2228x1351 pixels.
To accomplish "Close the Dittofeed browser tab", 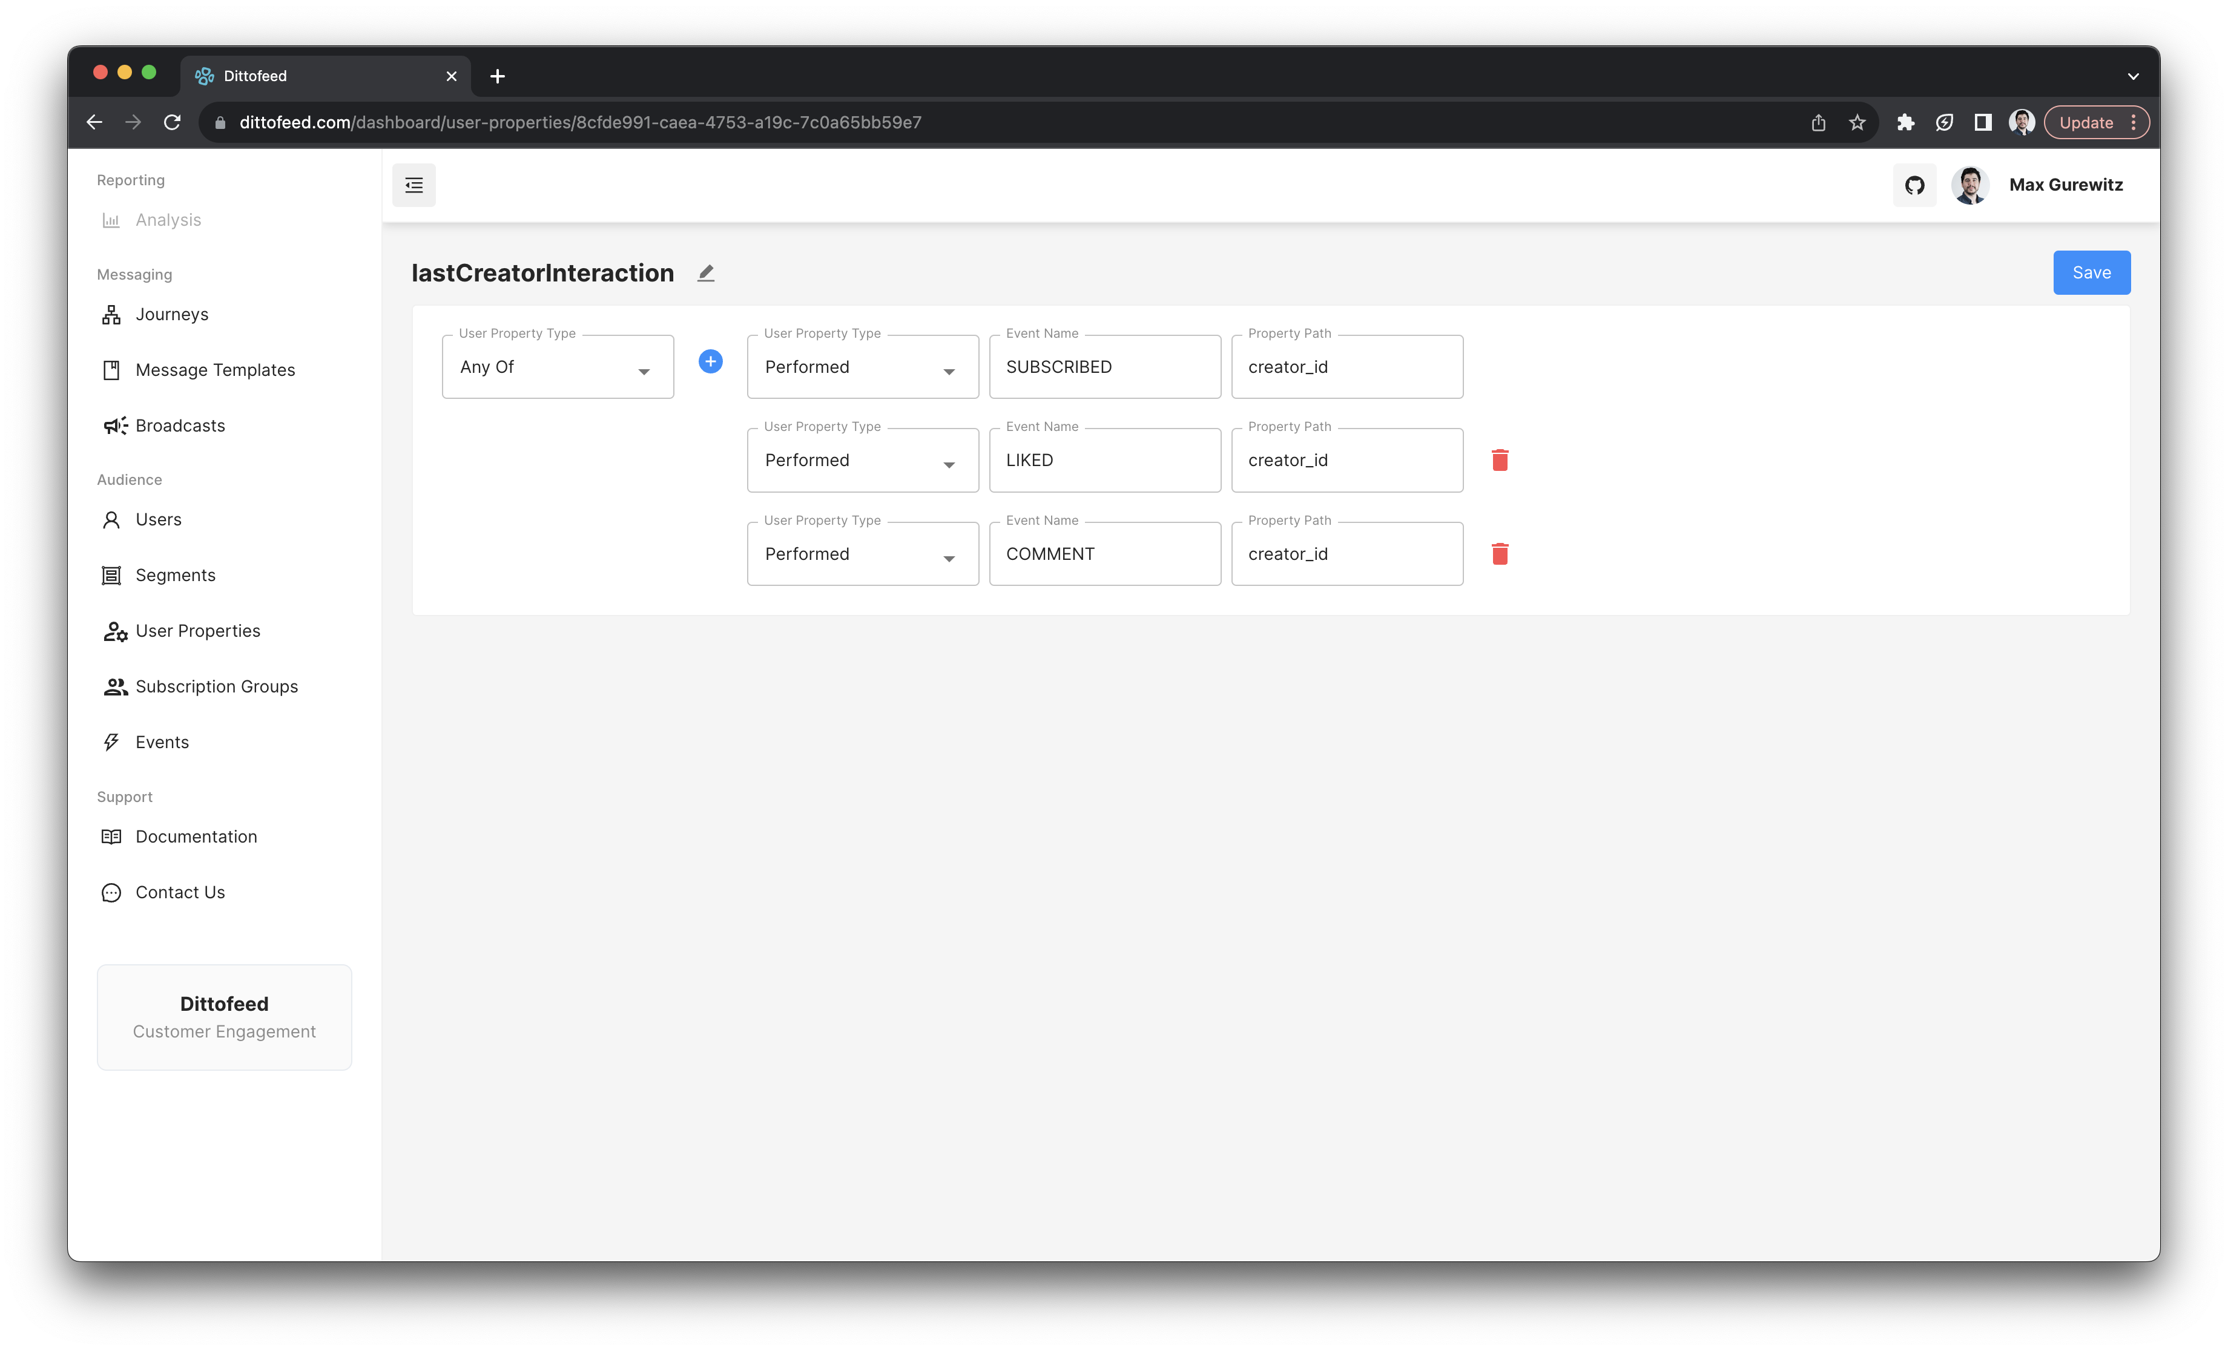I will tap(451, 76).
